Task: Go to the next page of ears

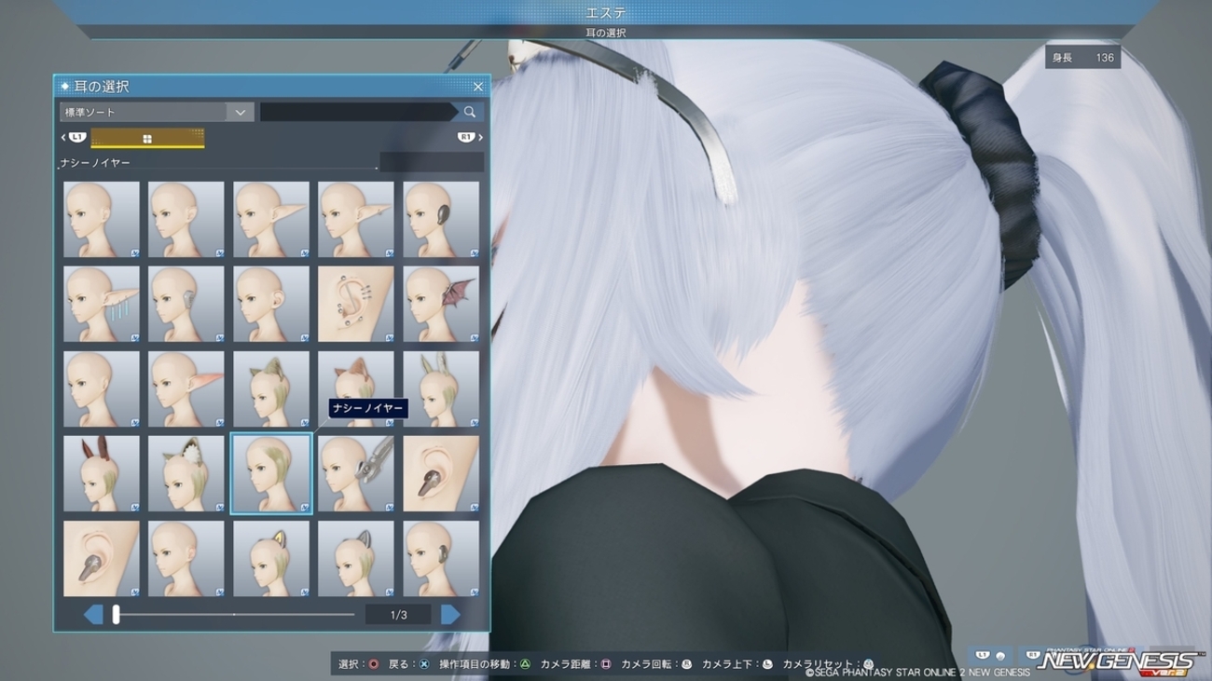Action: (450, 615)
